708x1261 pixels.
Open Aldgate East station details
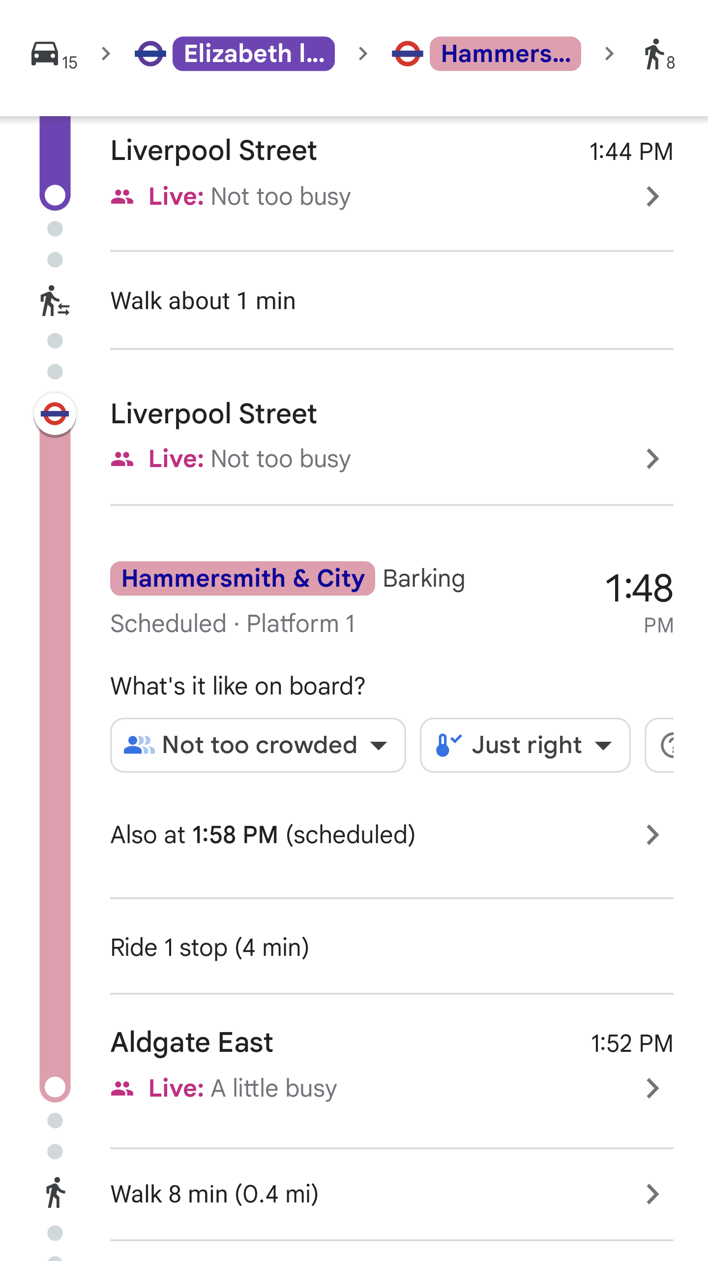point(652,1088)
